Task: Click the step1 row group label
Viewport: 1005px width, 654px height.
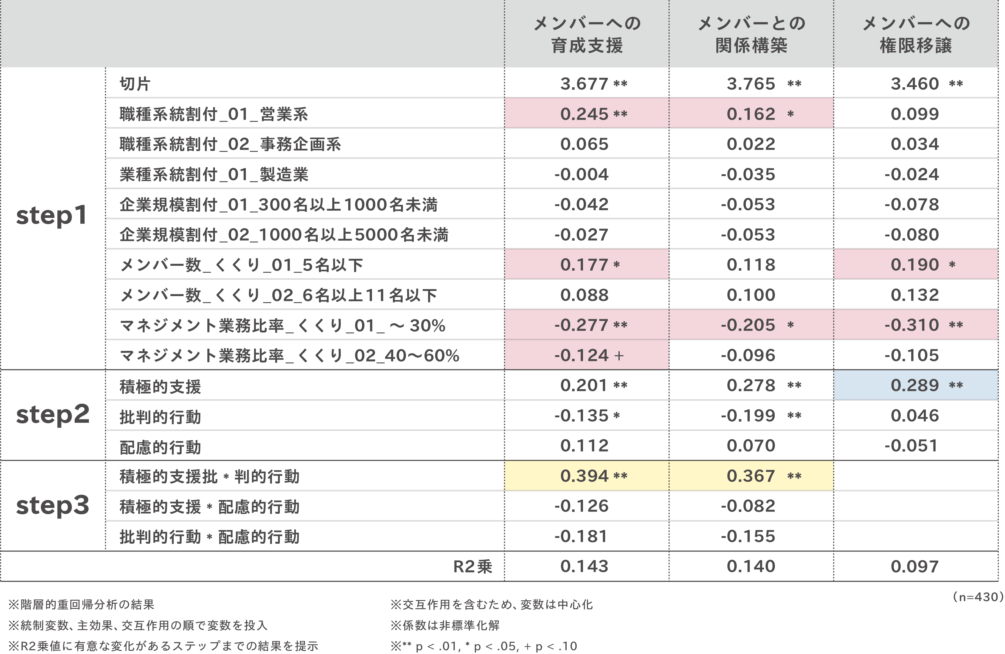Action: coord(52,215)
